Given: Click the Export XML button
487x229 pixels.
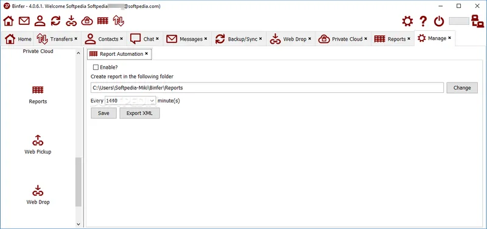Looking at the screenshot, I should tap(139, 113).
